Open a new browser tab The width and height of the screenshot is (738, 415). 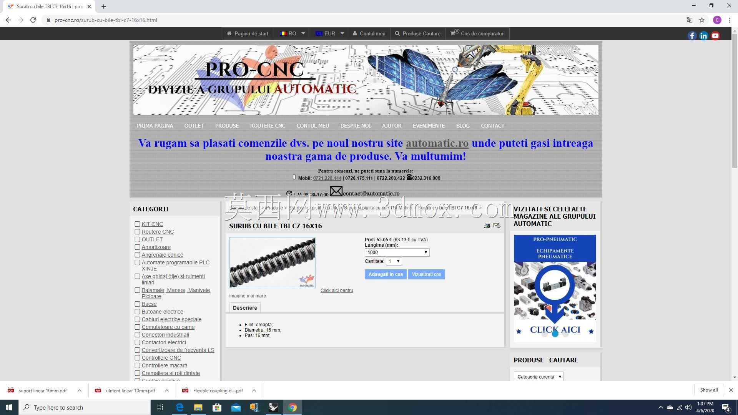tap(104, 6)
